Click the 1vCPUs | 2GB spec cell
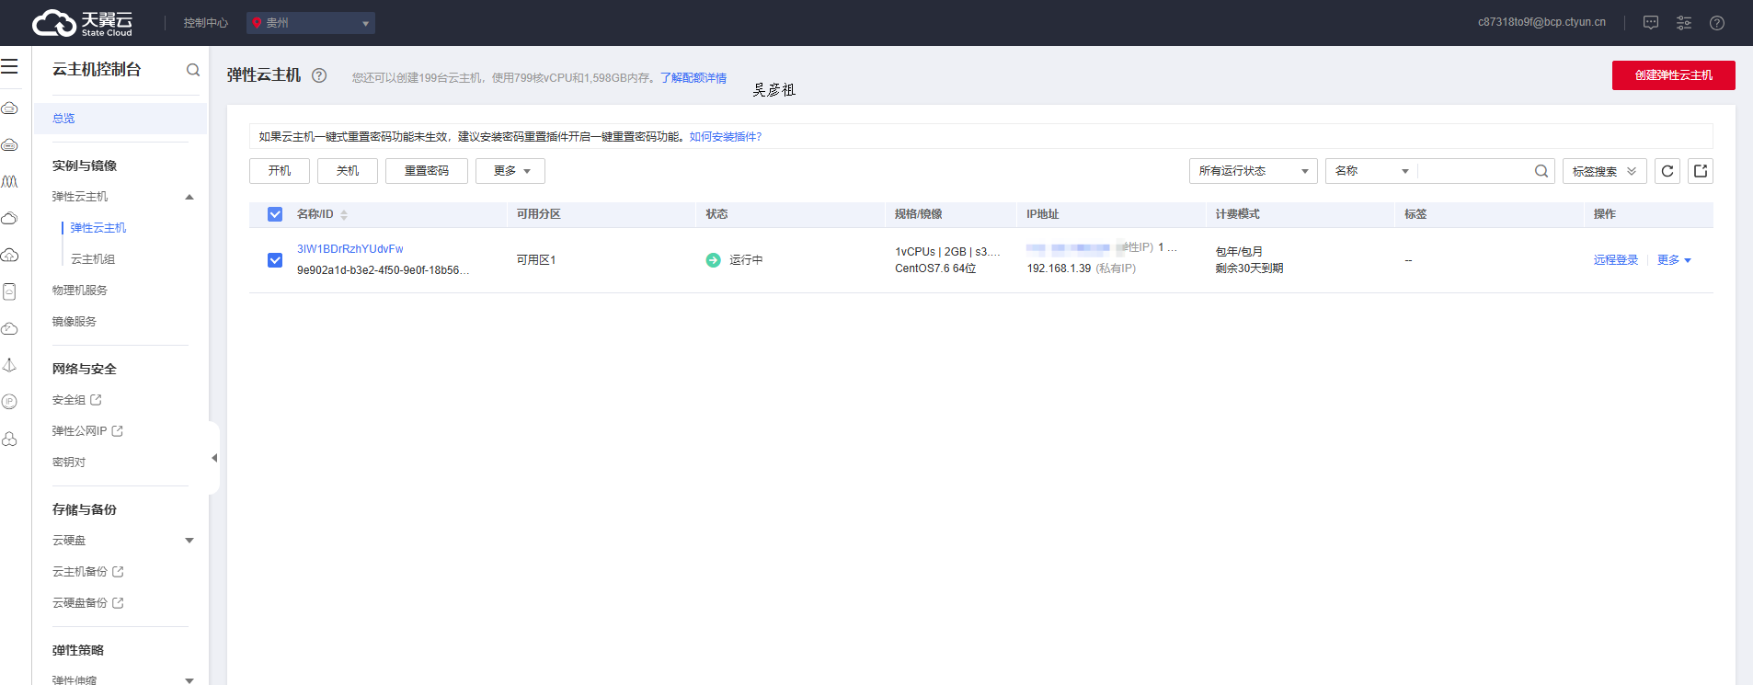This screenshot has width=1753, height=685. tap(947, 252)
